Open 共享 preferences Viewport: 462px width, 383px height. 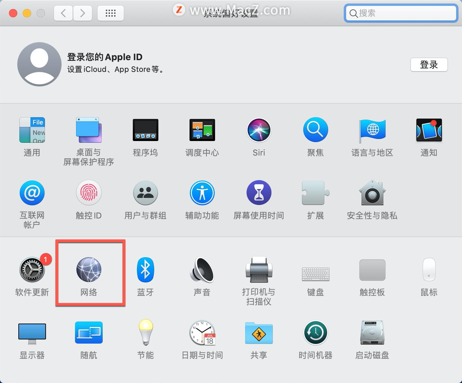click(259, 333)
